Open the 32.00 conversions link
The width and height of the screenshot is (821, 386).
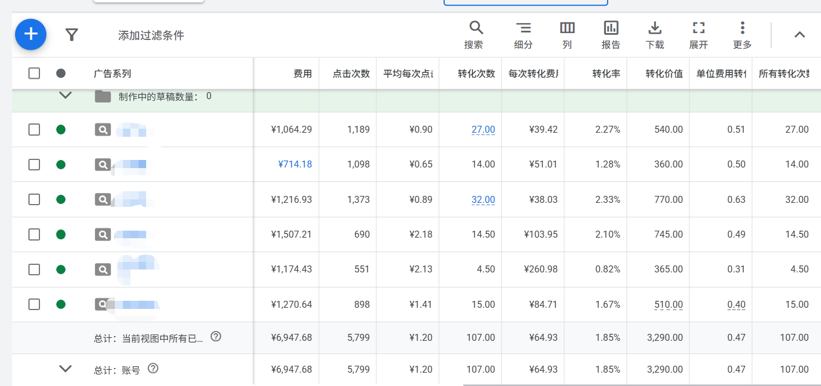483,200
